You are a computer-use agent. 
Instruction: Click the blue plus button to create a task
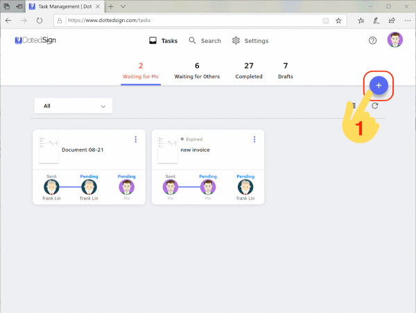(x=379, y=85)
